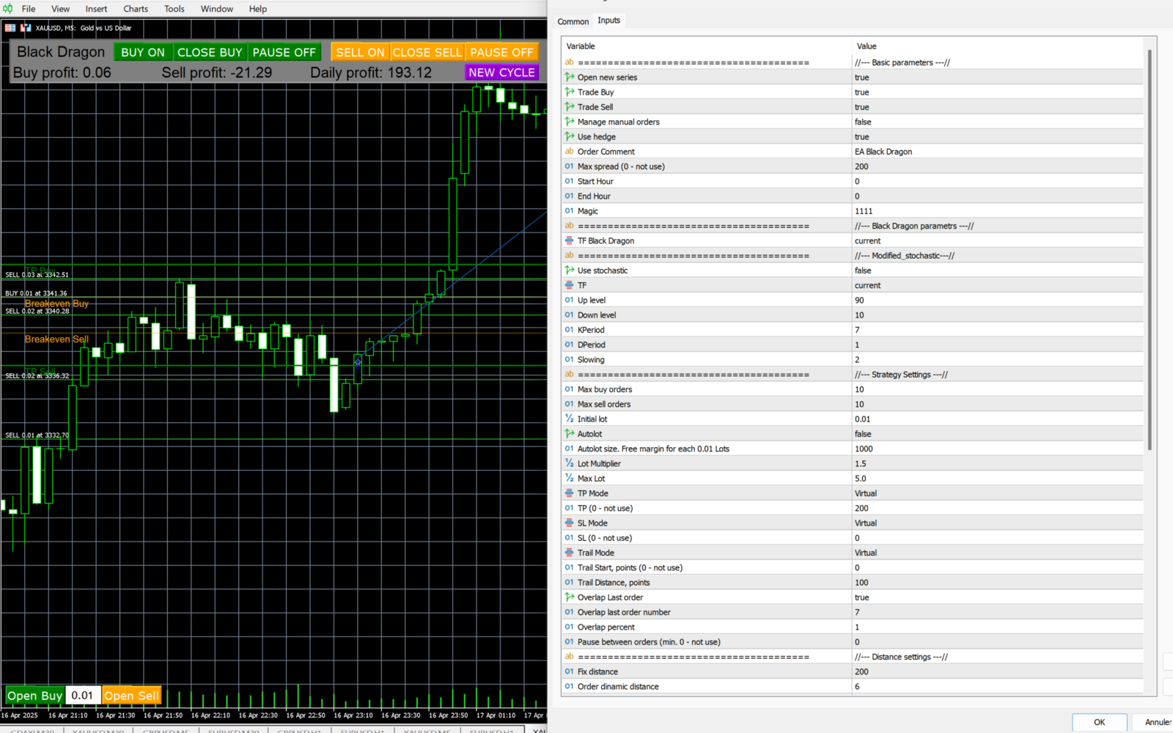Click the ½ icon beside Lot Multiplier
Viewport: 1173px width, 733px height.
570,463
